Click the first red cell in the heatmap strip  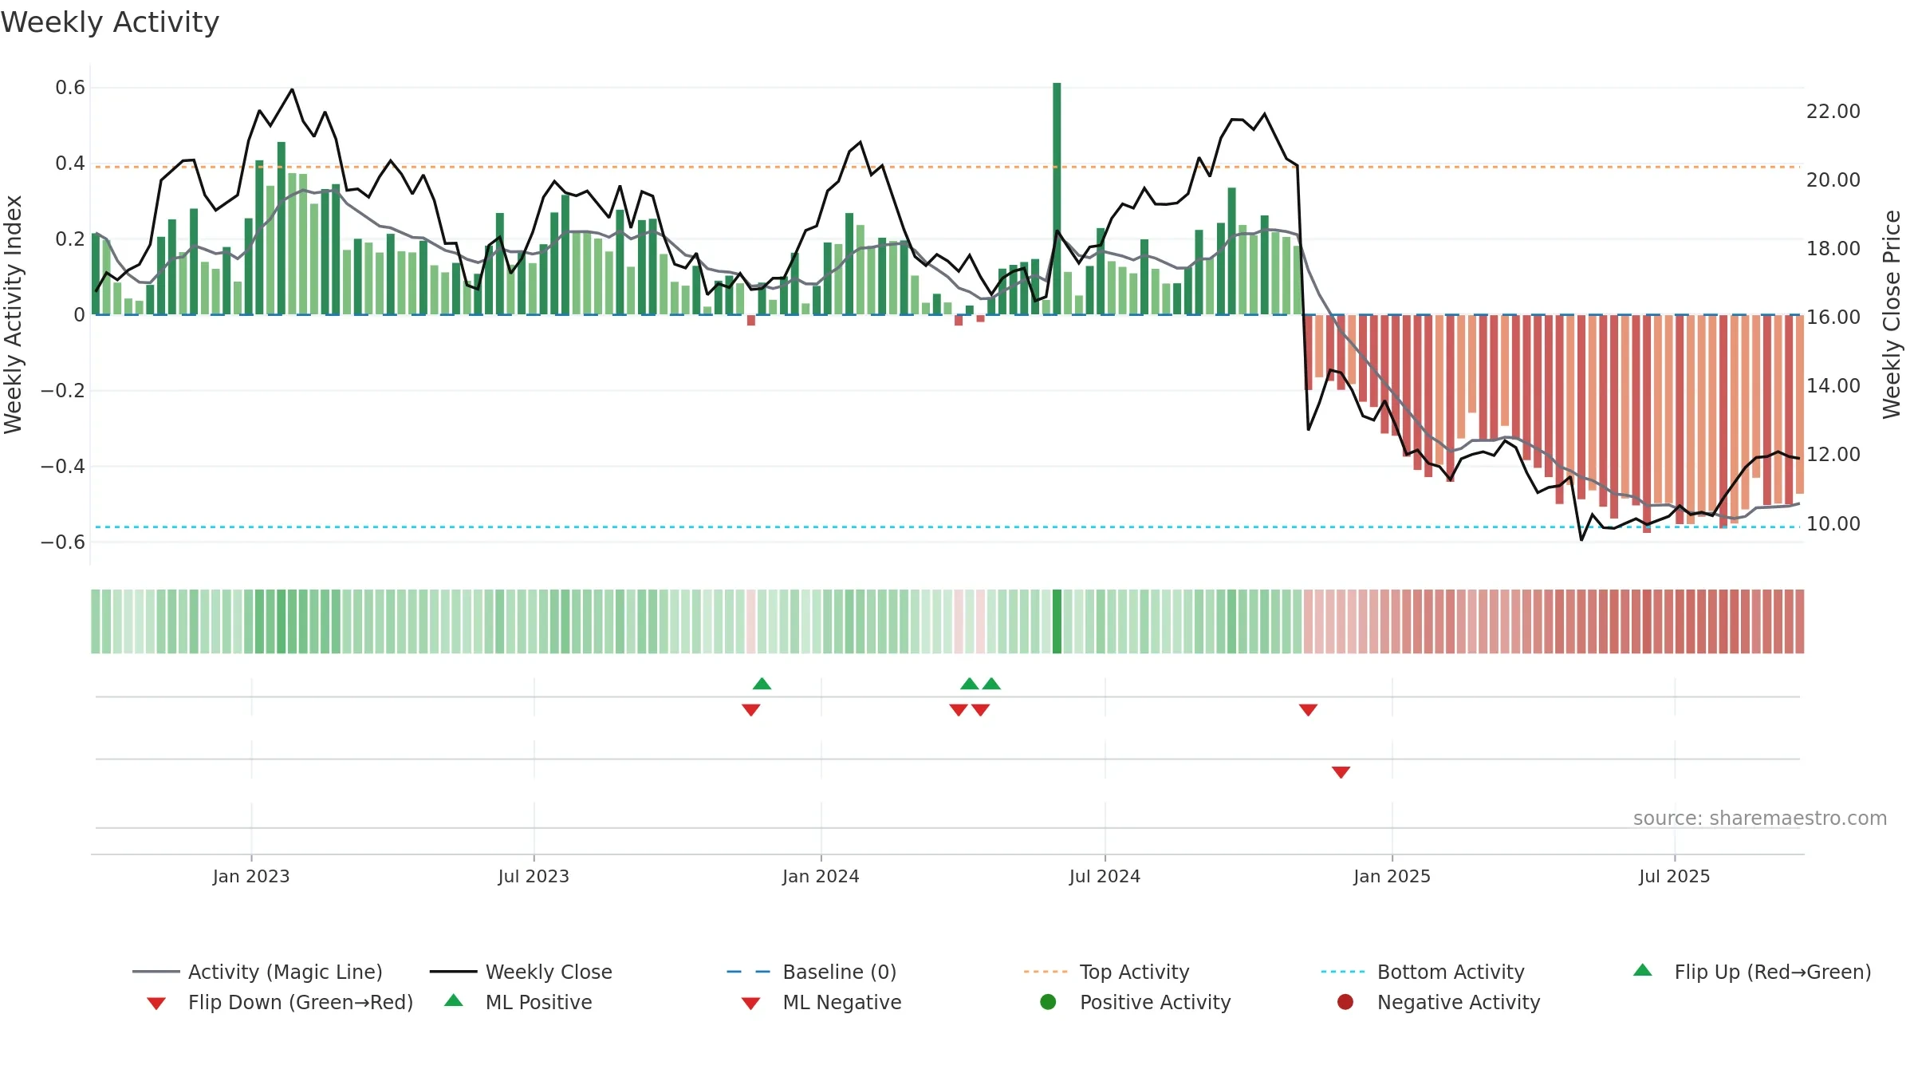(x=1308, y=621)
